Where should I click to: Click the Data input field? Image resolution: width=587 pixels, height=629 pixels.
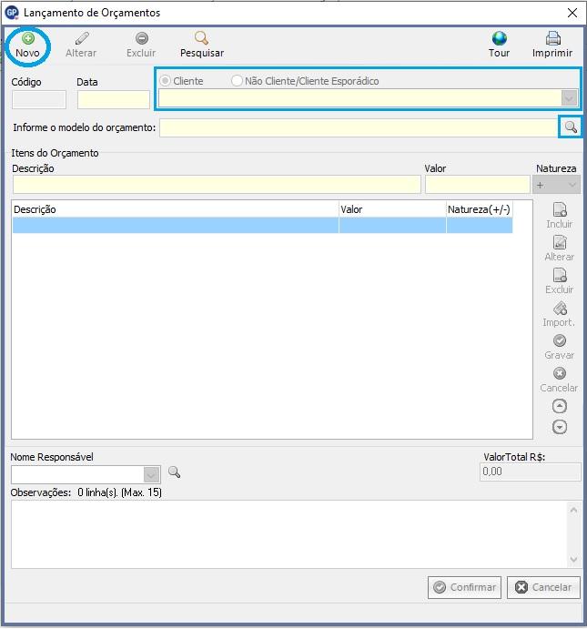pos(114,99)
